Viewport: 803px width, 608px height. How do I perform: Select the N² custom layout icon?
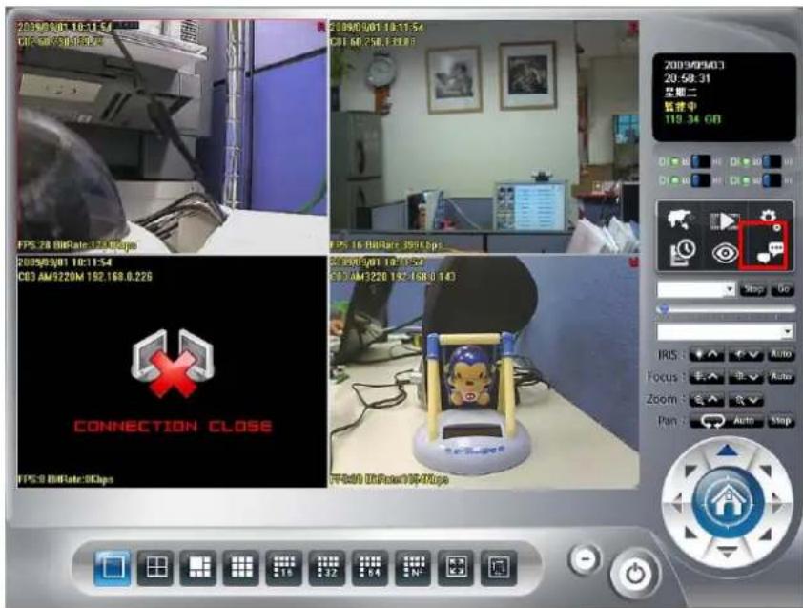(x=413, y=568)
